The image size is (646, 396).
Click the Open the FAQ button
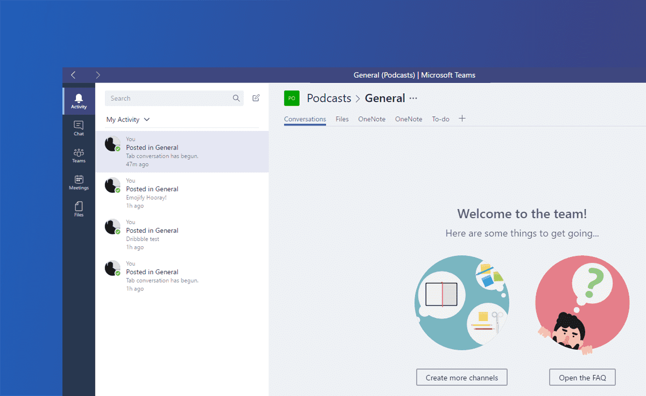[582, 378]
